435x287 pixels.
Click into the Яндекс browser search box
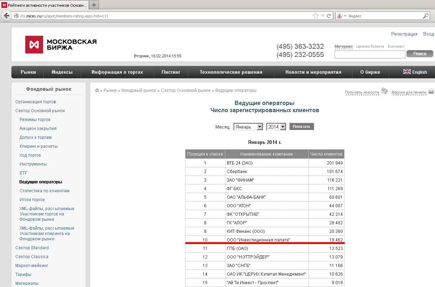tap(384, 16)
